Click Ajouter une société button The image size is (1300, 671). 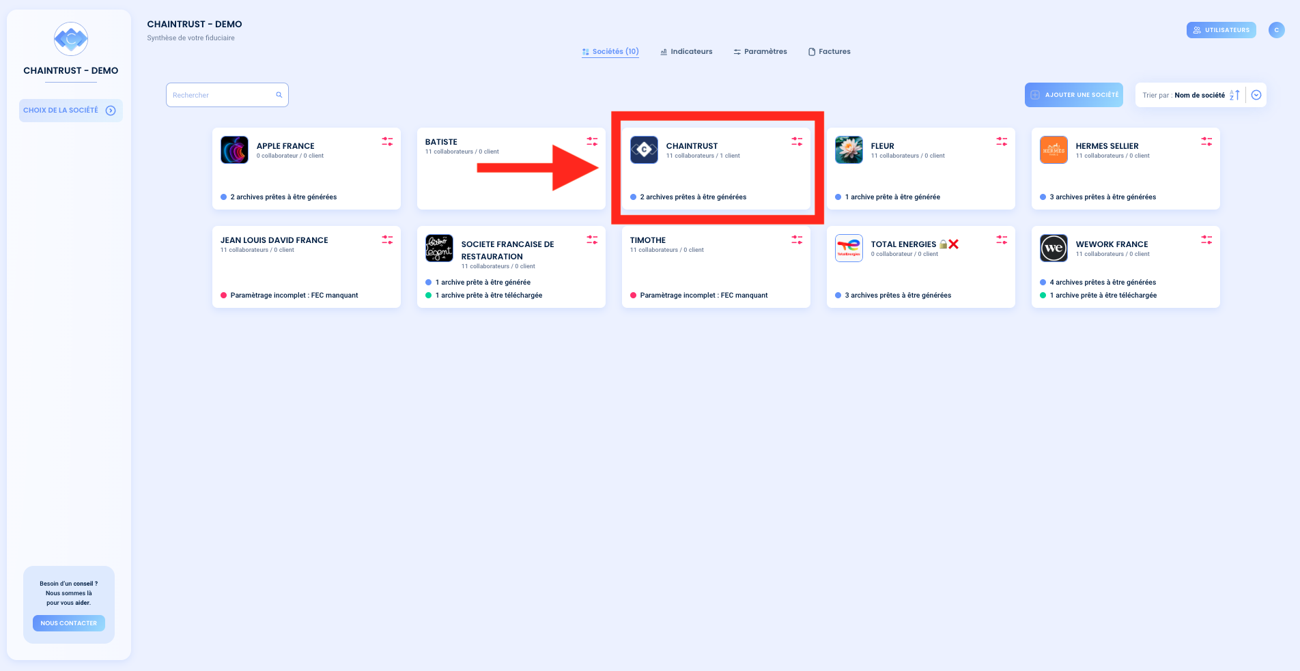click(x=1074, y=95)
